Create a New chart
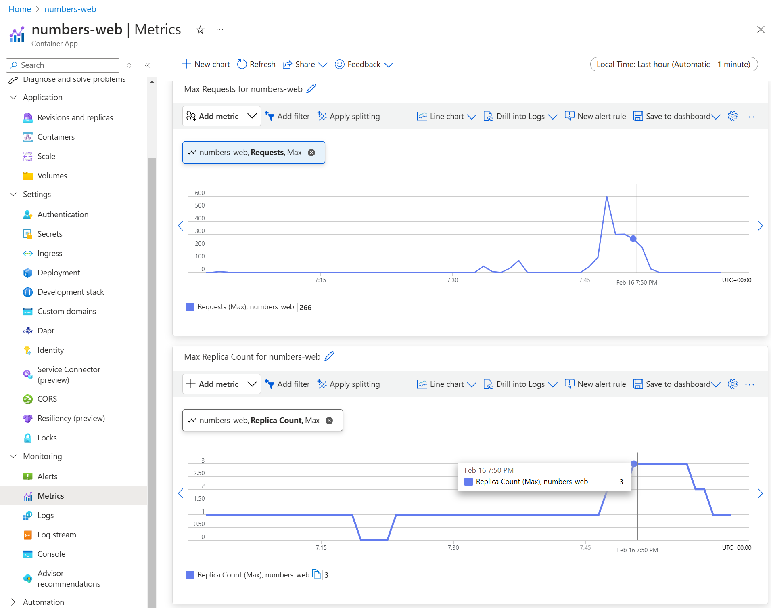The height and width of the screenshot is (608, 771). pos(206,64)
